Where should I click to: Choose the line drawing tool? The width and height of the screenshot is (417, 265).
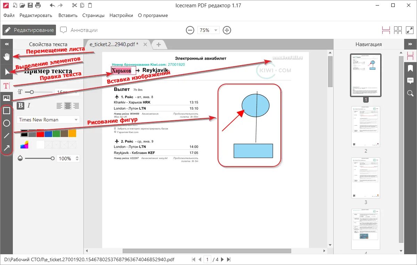click(6, 136)
